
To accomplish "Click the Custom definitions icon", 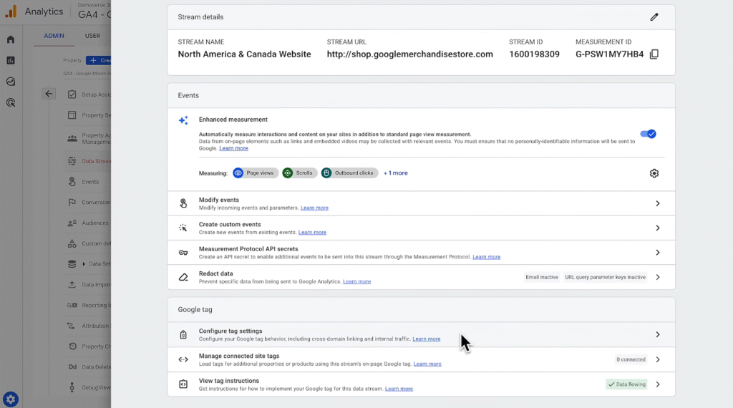I will (72, 243).
